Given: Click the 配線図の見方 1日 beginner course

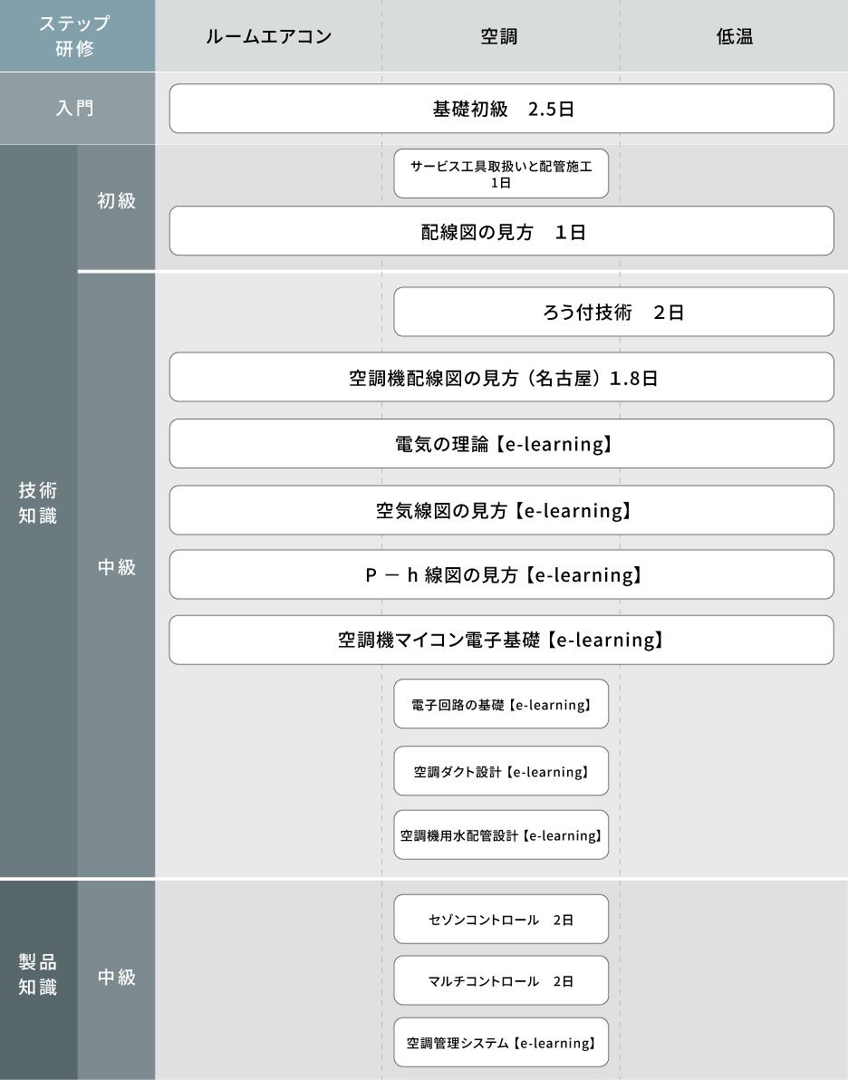Looking at the screenshot, I should click(501, 232).
